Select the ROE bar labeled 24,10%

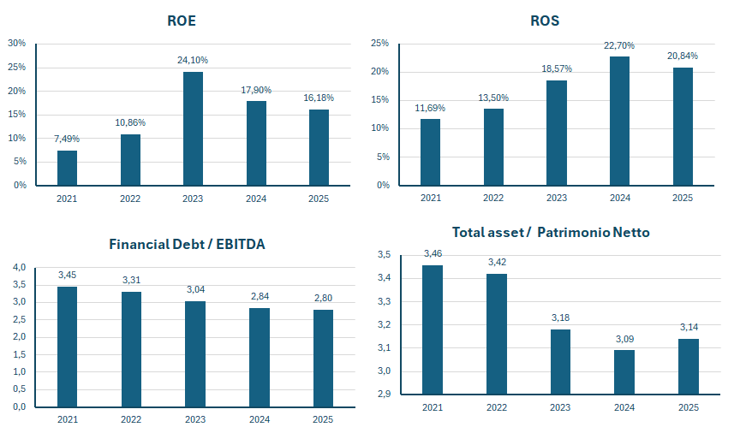coord(194,128)
